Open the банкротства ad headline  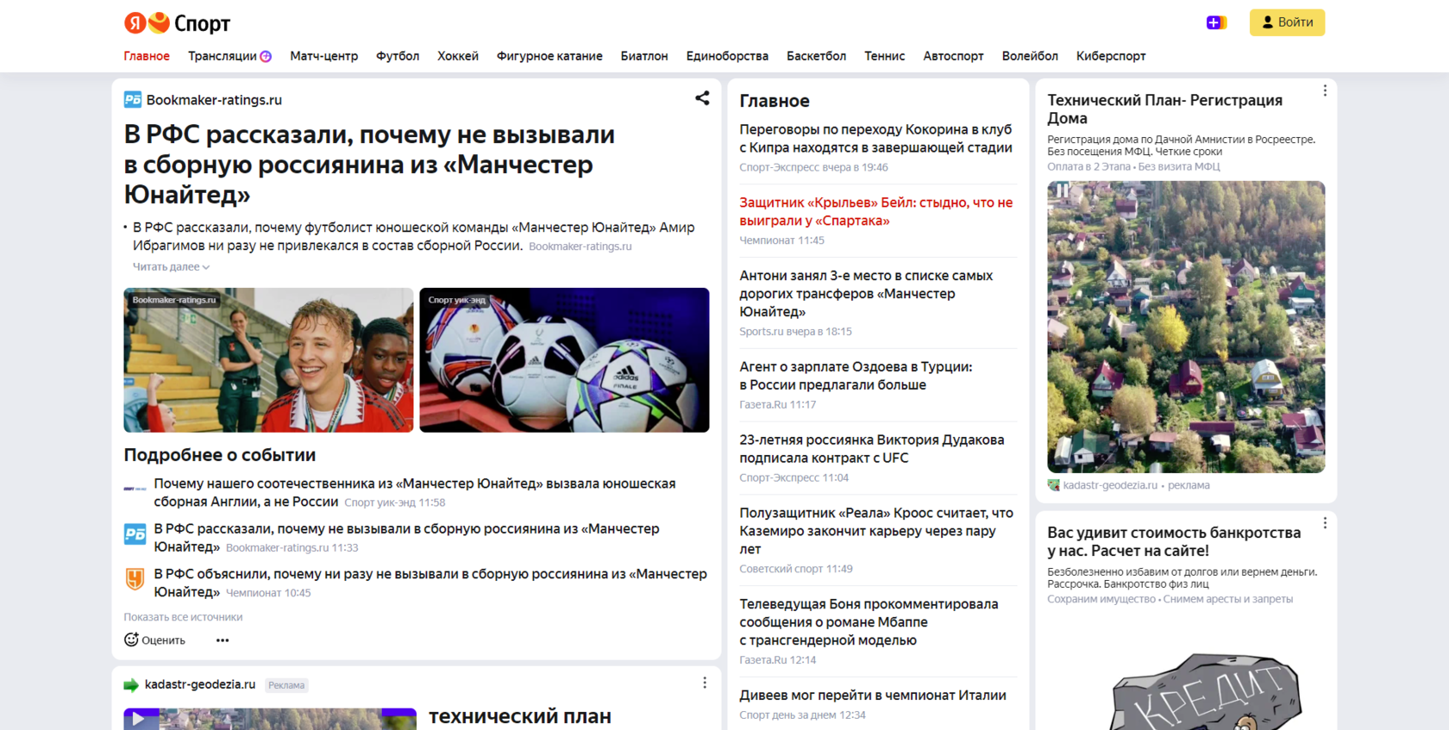pos(1174,541)
